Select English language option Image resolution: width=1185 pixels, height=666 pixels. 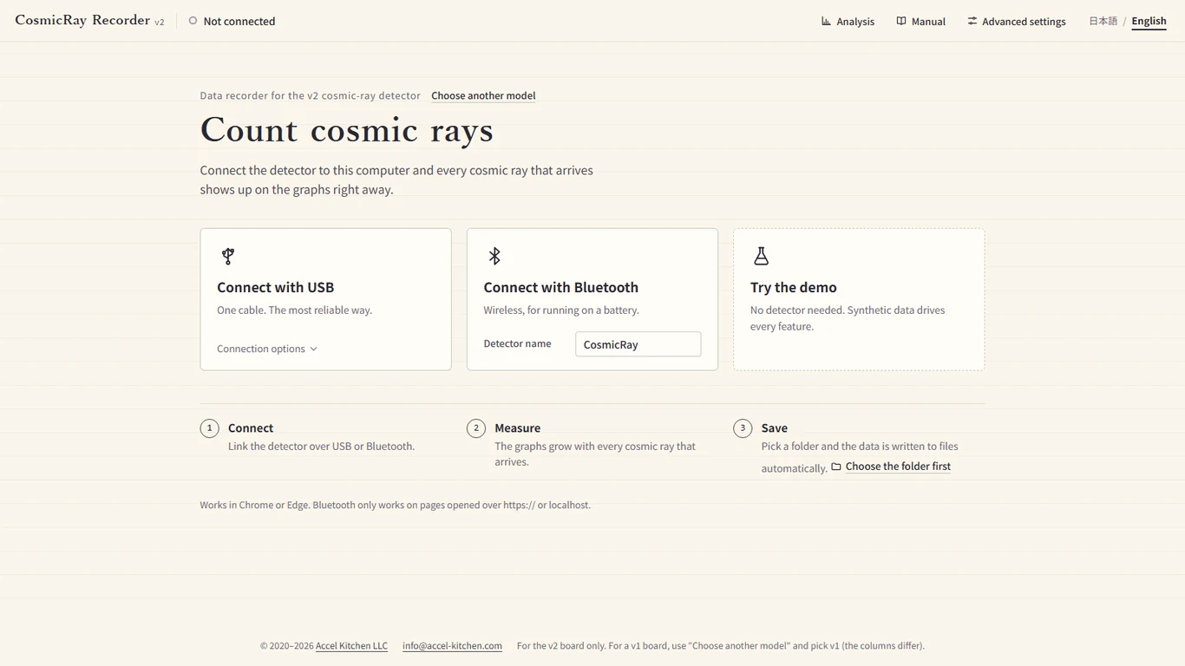click(1149, 21)
